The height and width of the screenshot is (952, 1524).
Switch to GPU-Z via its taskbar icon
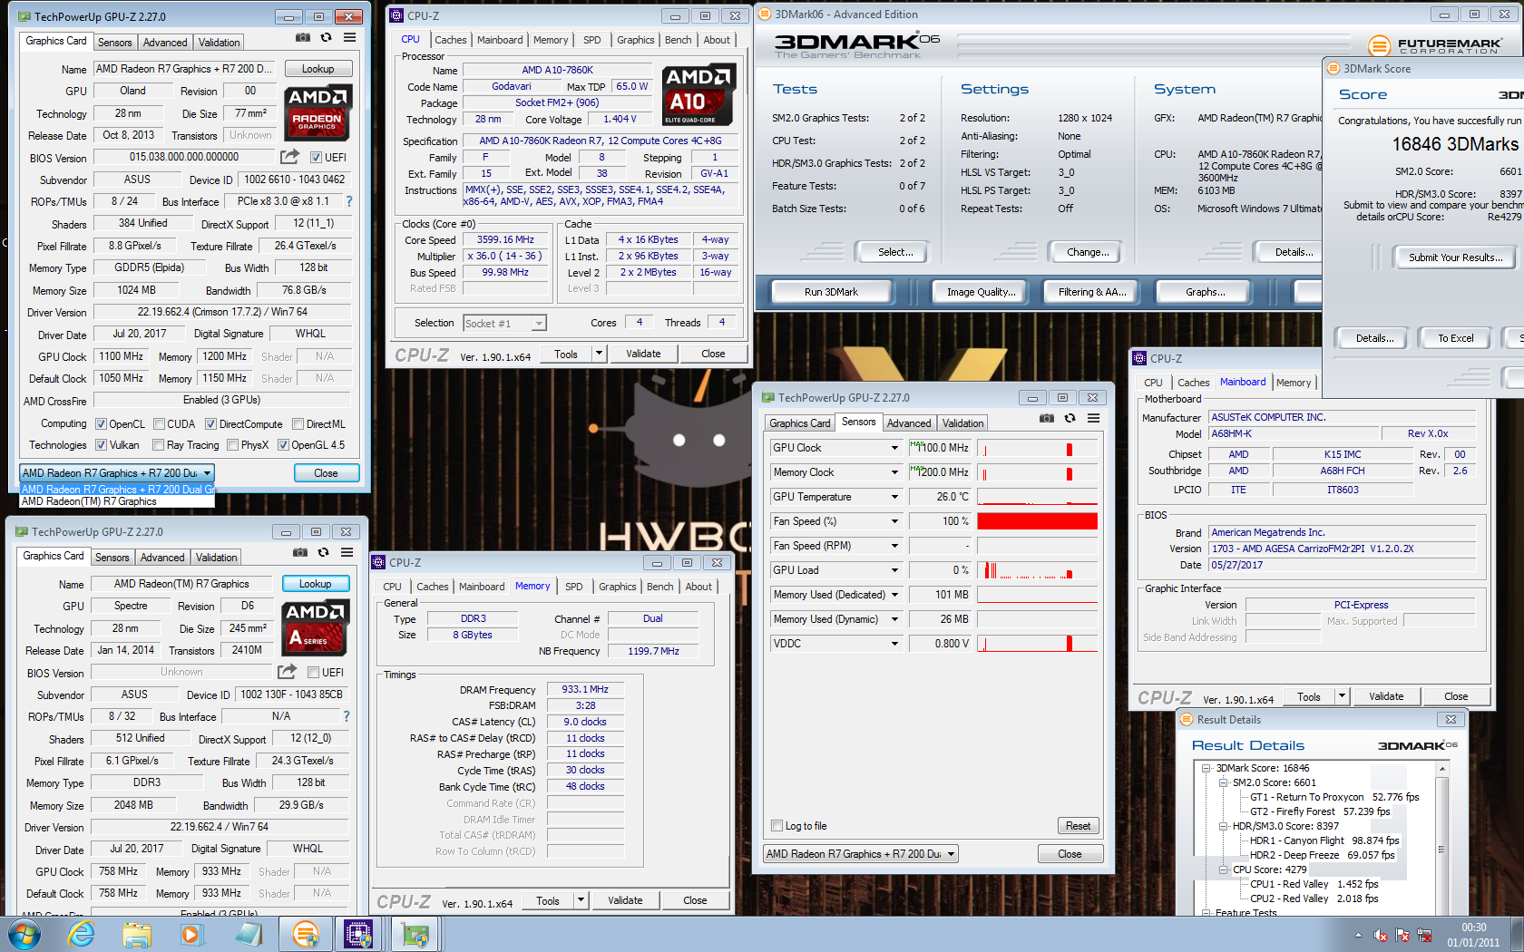(x=415, y=934)
